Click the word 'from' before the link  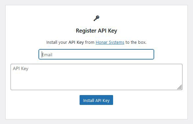point(90,42)
